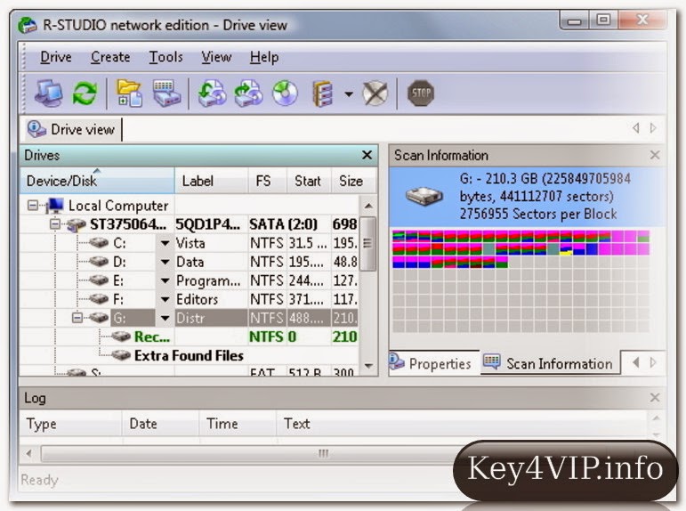Viewport: 686px width, 511px height.
Task: Select the C: Vista partition
Action: pos(189,243)
